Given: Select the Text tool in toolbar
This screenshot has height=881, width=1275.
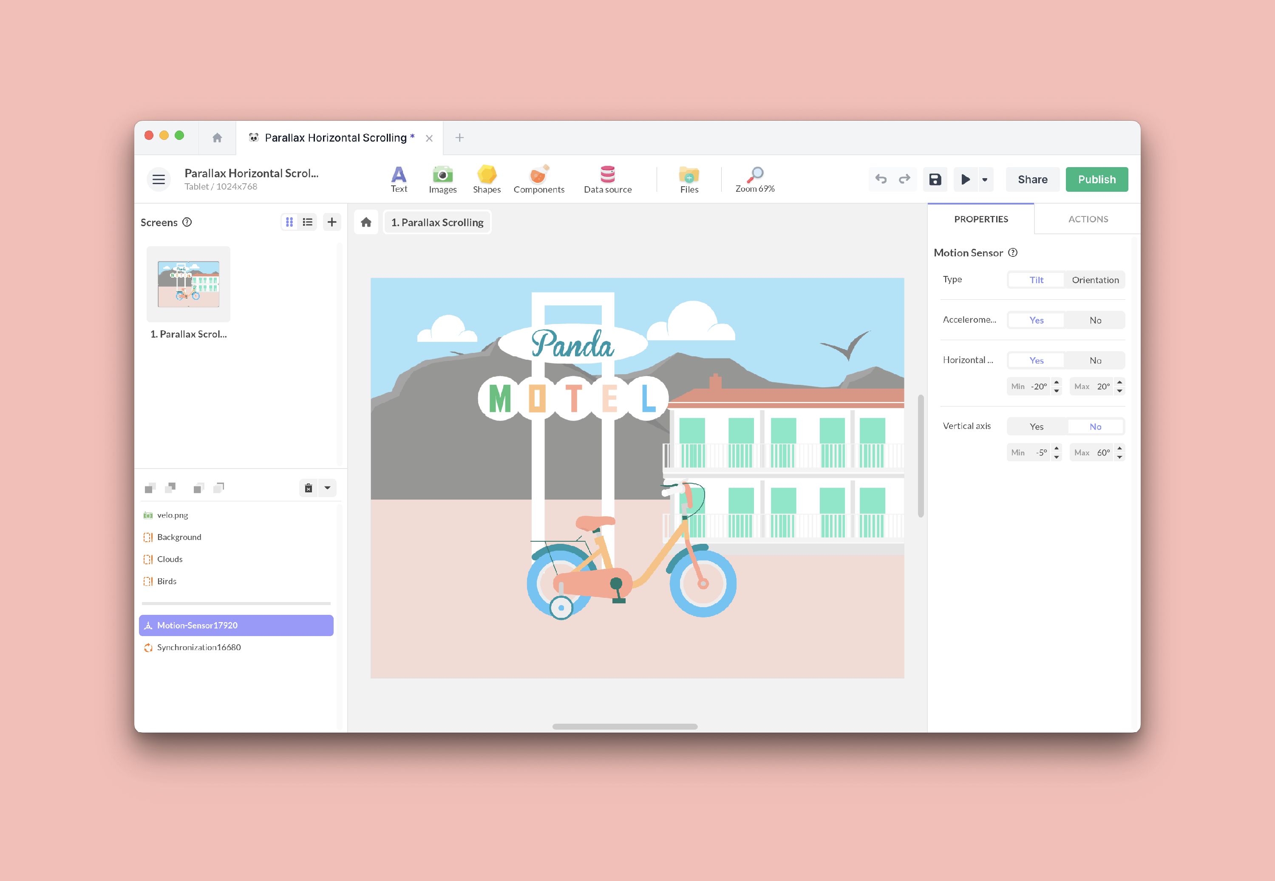Looking at the screenshot, I should [x=398, y=179].
